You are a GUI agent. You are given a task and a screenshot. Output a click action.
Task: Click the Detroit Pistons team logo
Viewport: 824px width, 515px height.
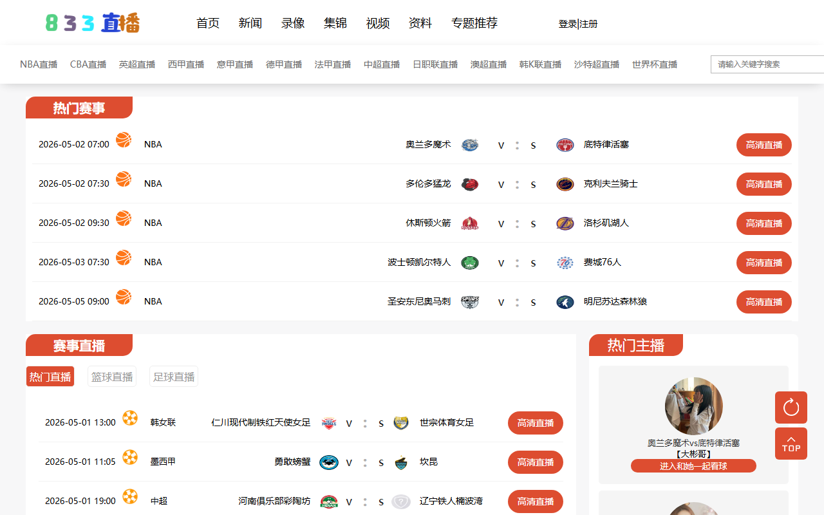point(565,145)
